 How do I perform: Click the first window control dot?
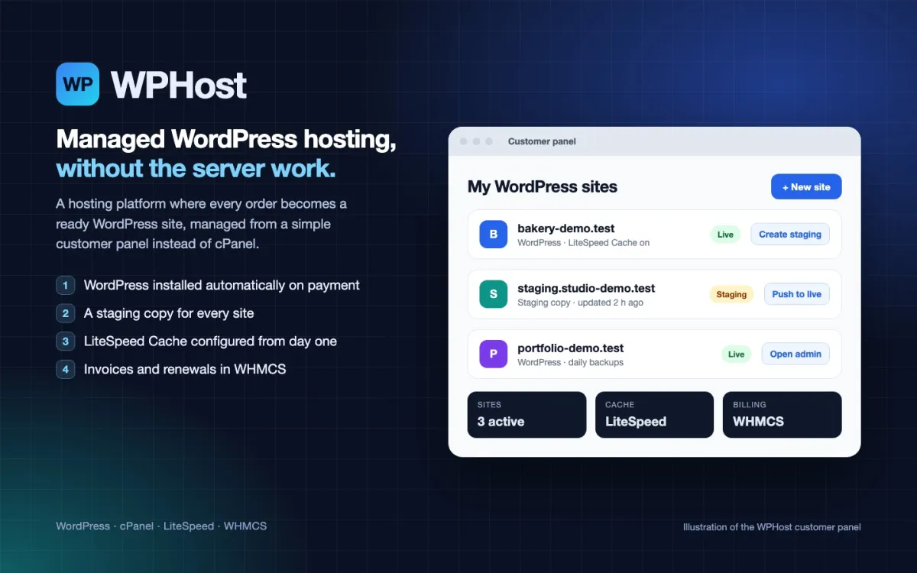tap(463, 141)
